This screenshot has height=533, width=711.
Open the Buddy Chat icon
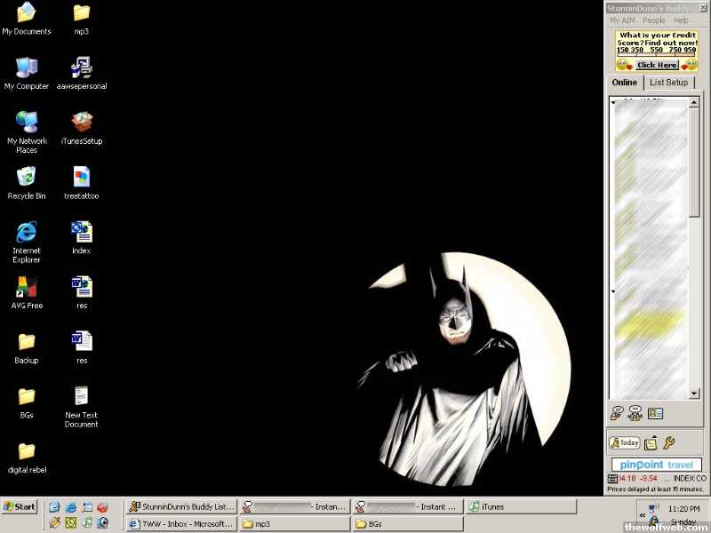coord(635,413)
